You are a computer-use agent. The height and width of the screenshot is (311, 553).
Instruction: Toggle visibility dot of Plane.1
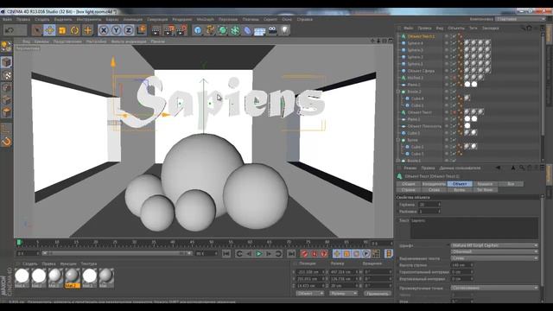click(x=447, y=119)
